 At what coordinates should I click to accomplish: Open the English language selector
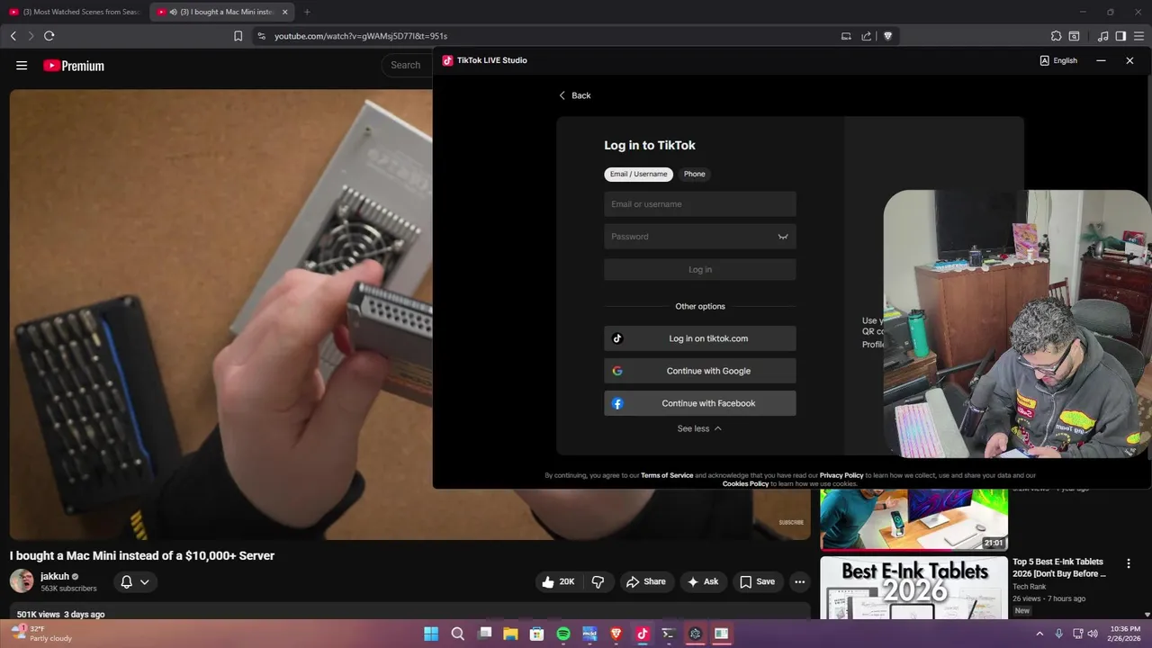coord(1058,60)
